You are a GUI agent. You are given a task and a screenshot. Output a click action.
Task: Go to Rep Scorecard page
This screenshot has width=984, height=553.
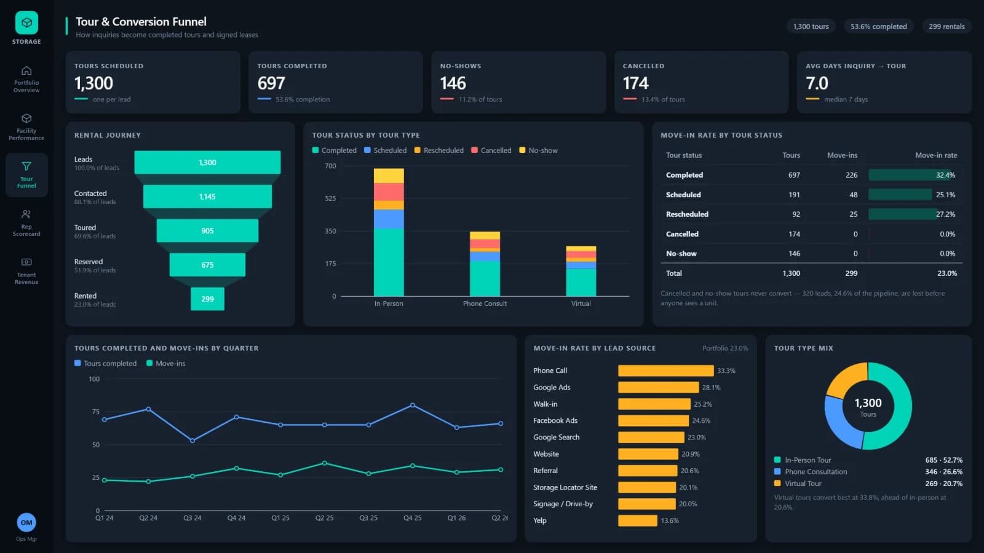point(26,222)
